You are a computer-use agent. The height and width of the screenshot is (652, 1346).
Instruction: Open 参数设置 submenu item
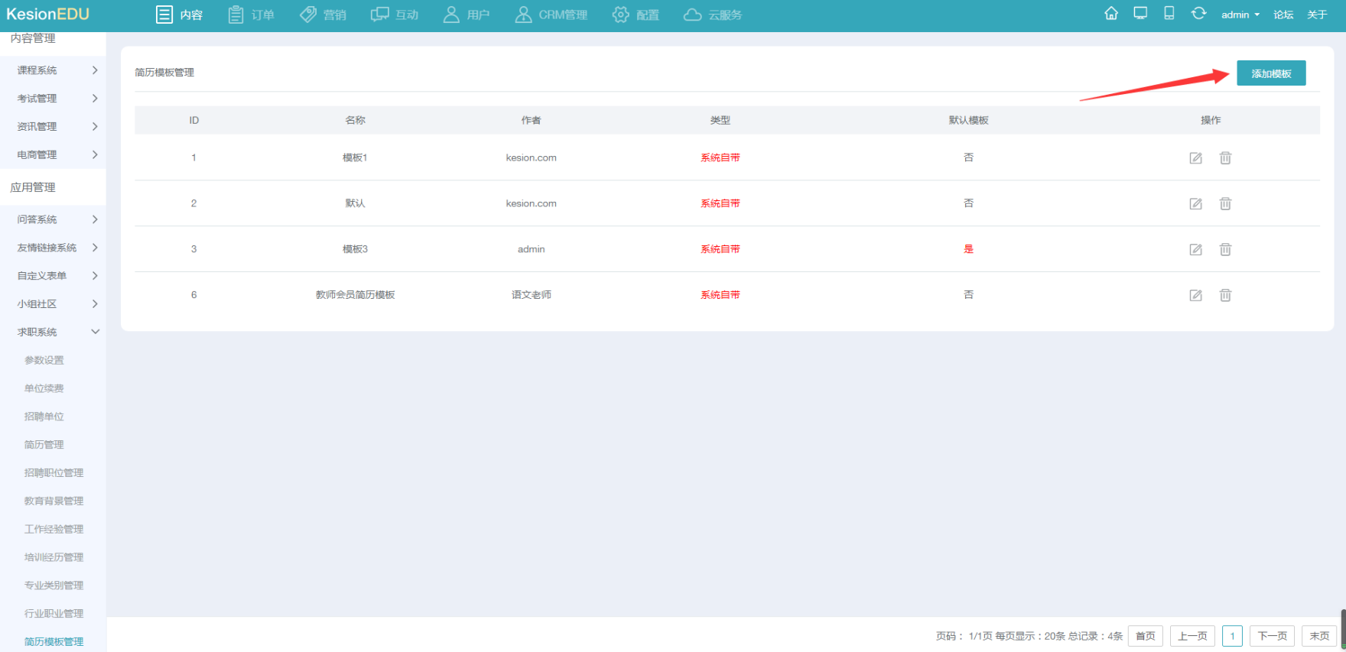44,360
